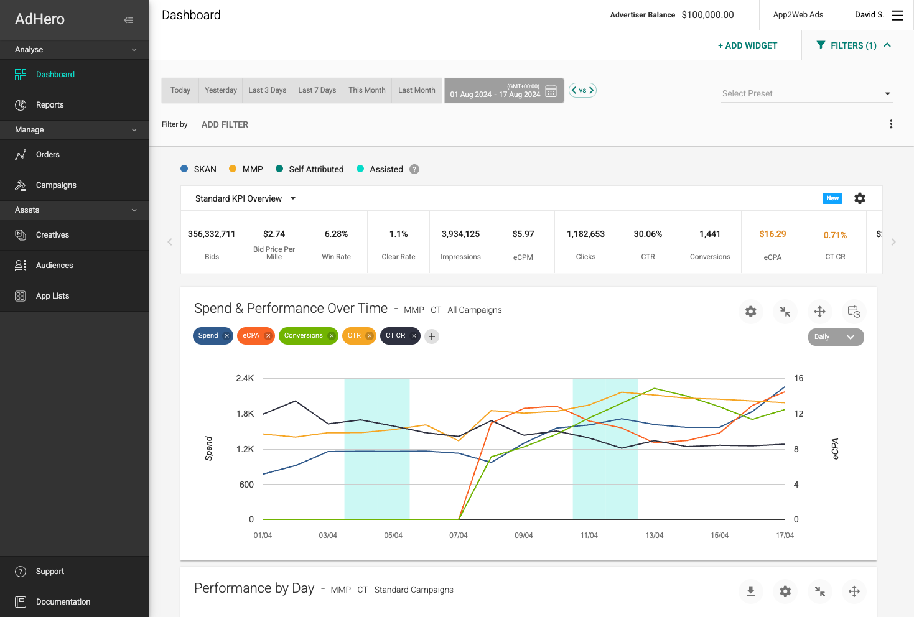The height and width of the screenshot is (617, 914).
Task: Expand the Select Preset dropdown
Action: click(x=806, y=93)
